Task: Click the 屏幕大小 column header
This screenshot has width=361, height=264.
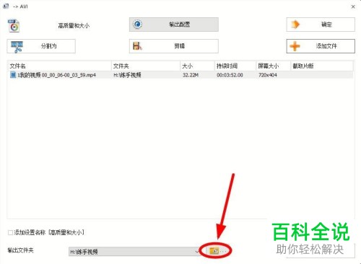Action: tap(273, 66)
